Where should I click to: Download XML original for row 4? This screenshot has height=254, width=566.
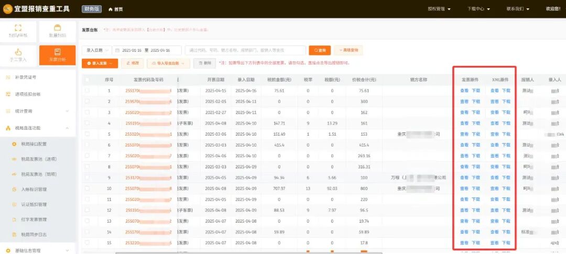click(x=506, y=123)
